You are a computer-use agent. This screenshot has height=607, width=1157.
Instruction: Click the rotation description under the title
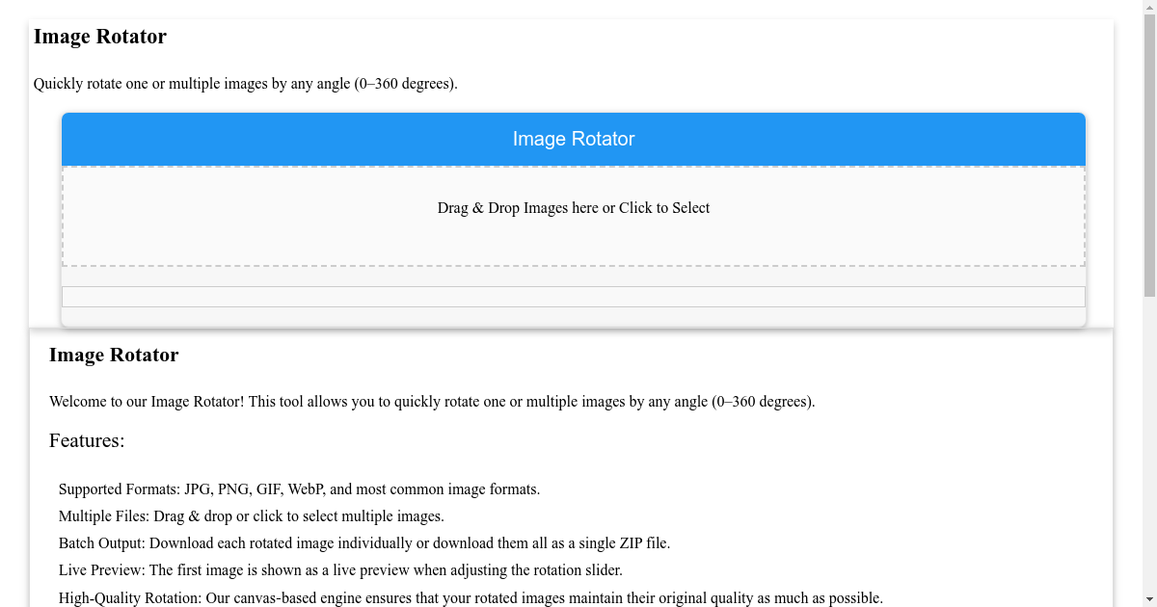pyautogui.click(x=246, y=83)
